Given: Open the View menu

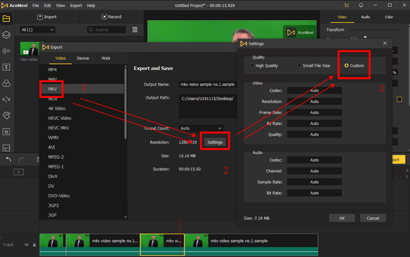Looking at the screenshot, I should (x=61, y=6).
